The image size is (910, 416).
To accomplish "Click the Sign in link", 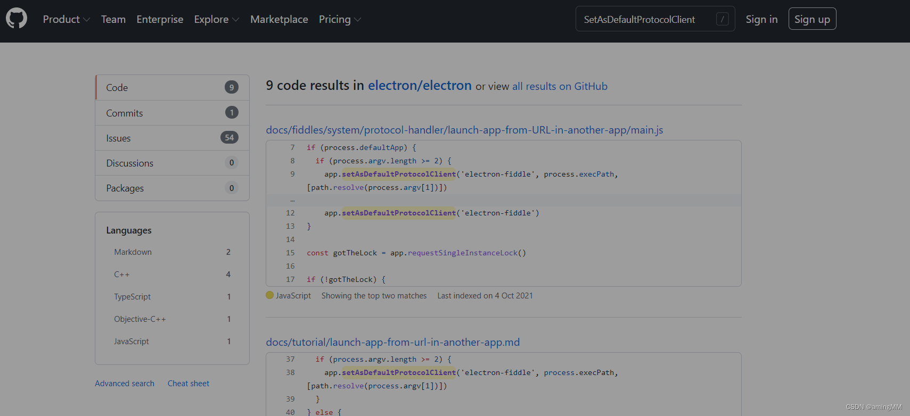I will click(761, 19).
